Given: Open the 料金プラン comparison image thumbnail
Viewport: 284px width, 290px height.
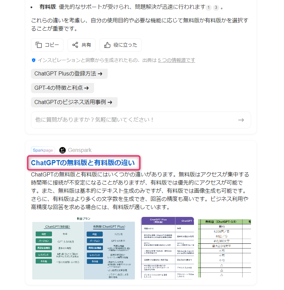Looking at the screenshot, I should [84, 248].
